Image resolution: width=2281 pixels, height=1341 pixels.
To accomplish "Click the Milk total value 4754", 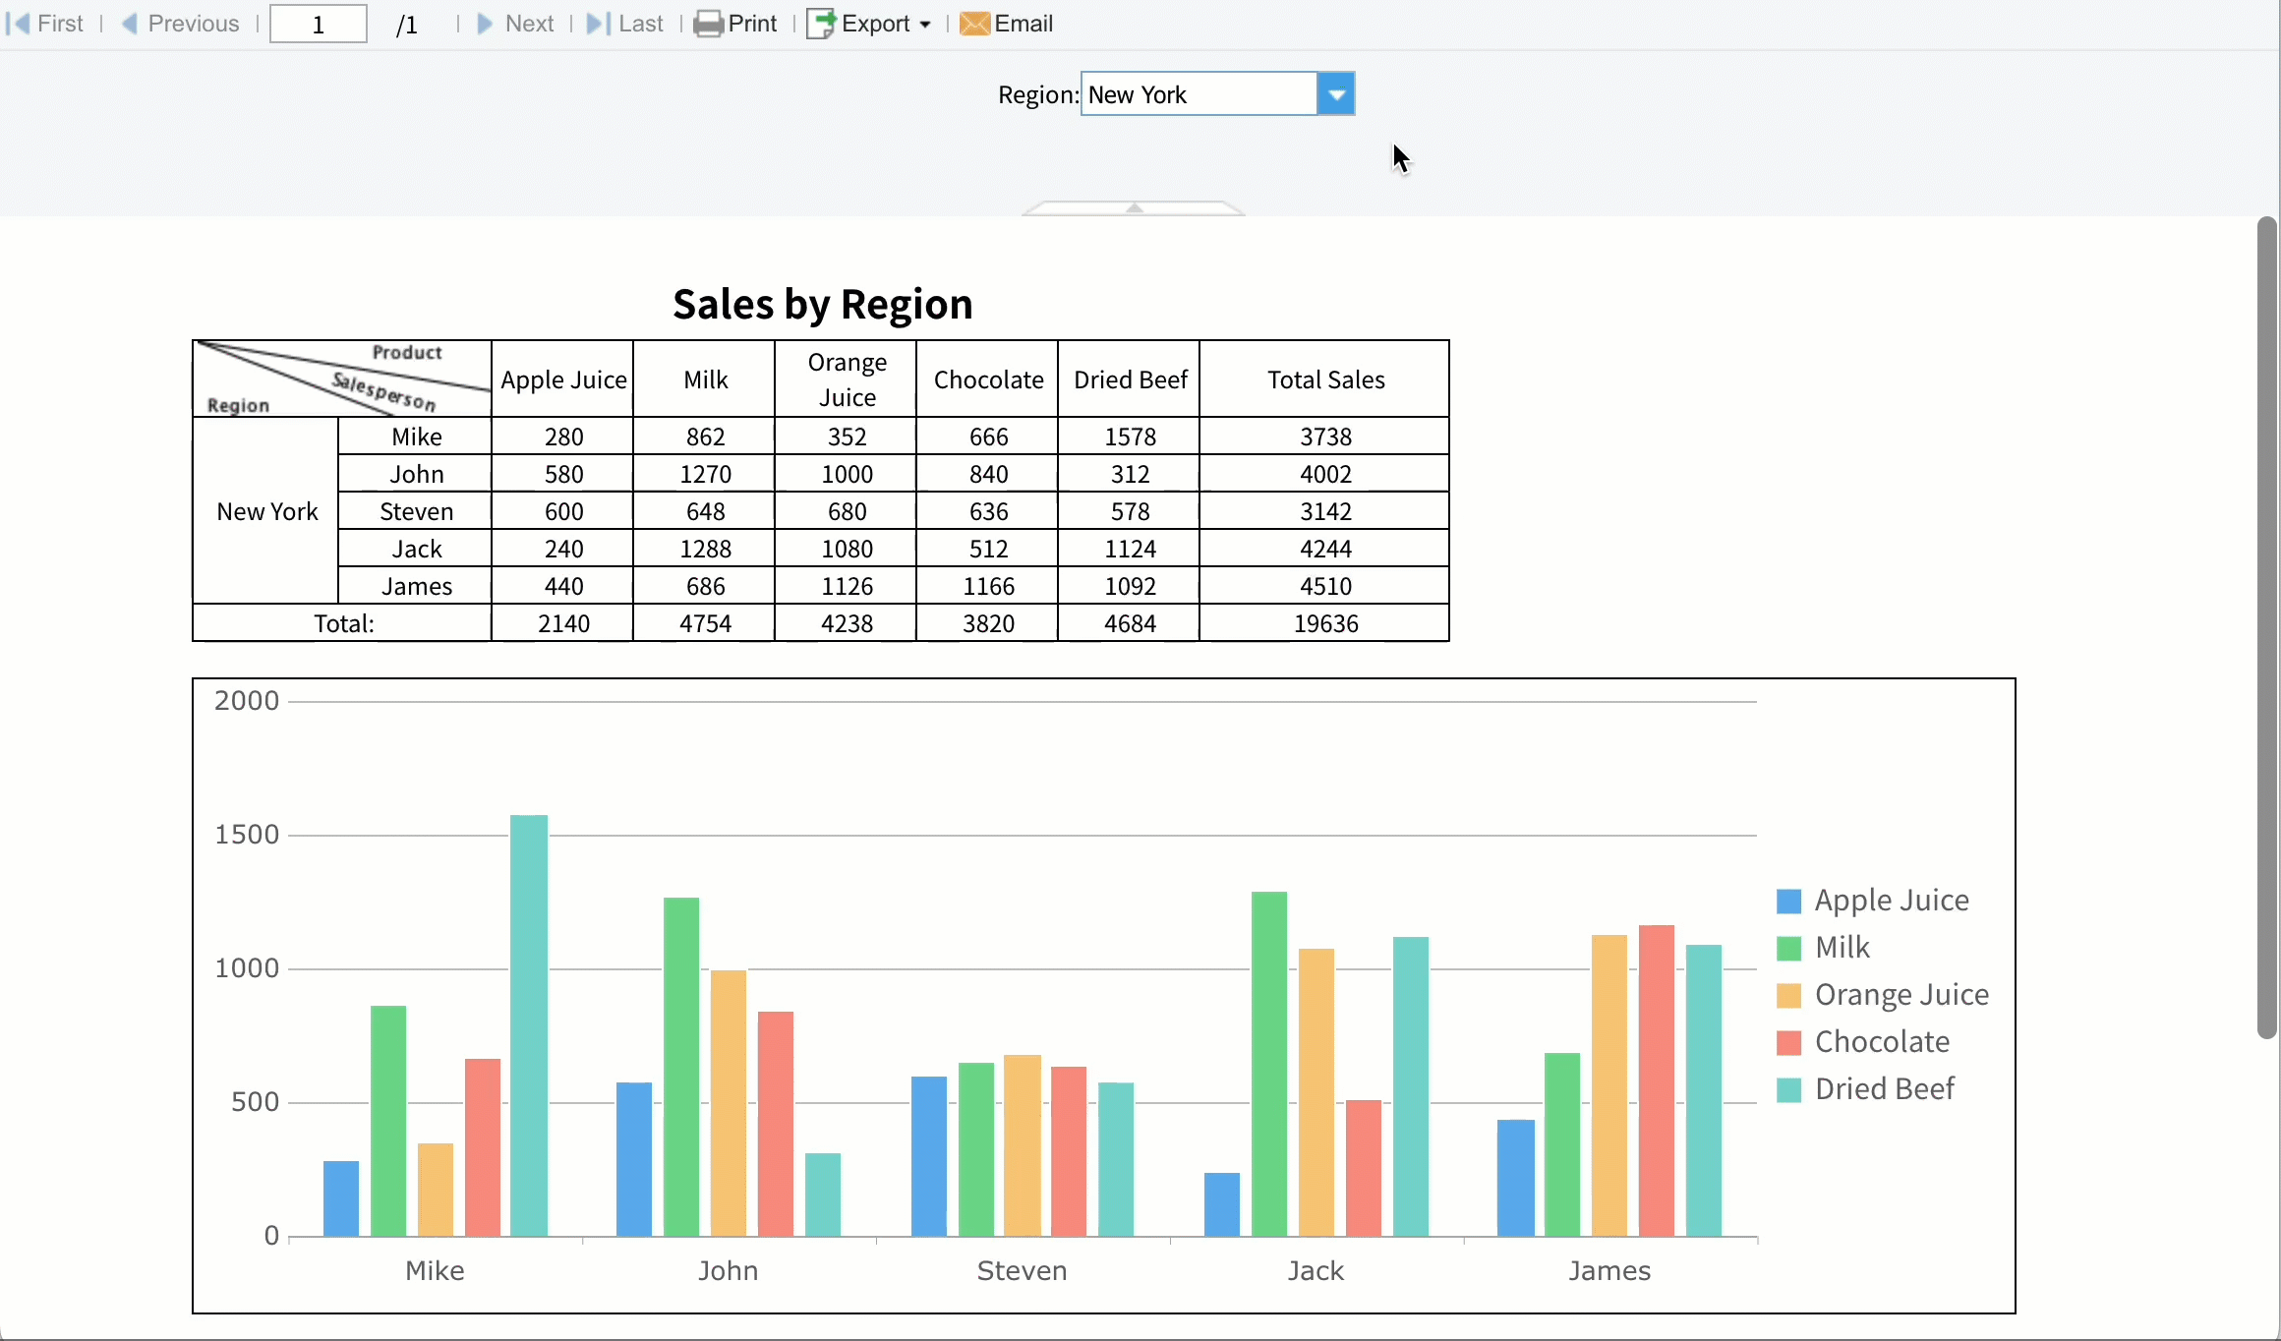I will tap(706, 623).
